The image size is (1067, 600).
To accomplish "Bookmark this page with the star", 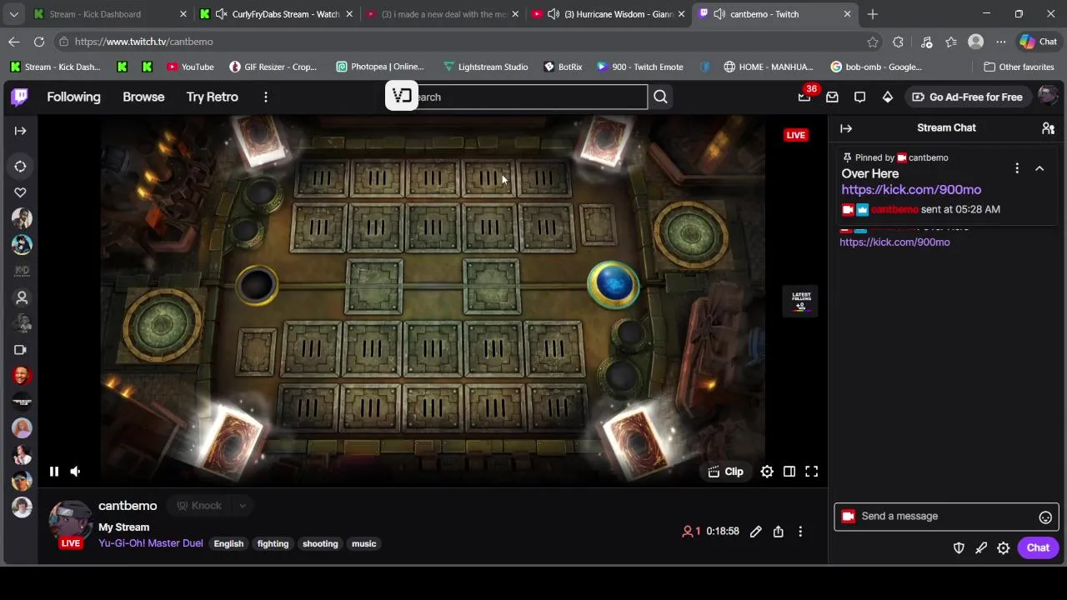I will [872, 42].
